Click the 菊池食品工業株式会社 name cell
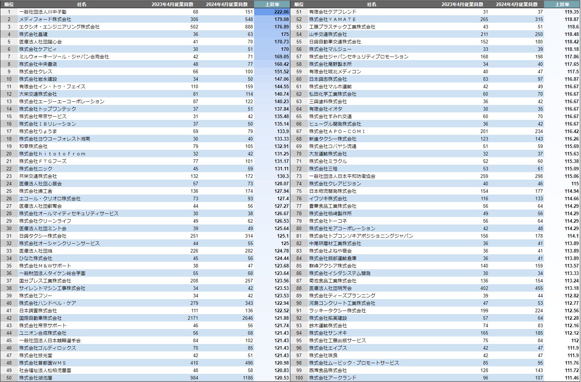581x382 pixels. point(333,281)
